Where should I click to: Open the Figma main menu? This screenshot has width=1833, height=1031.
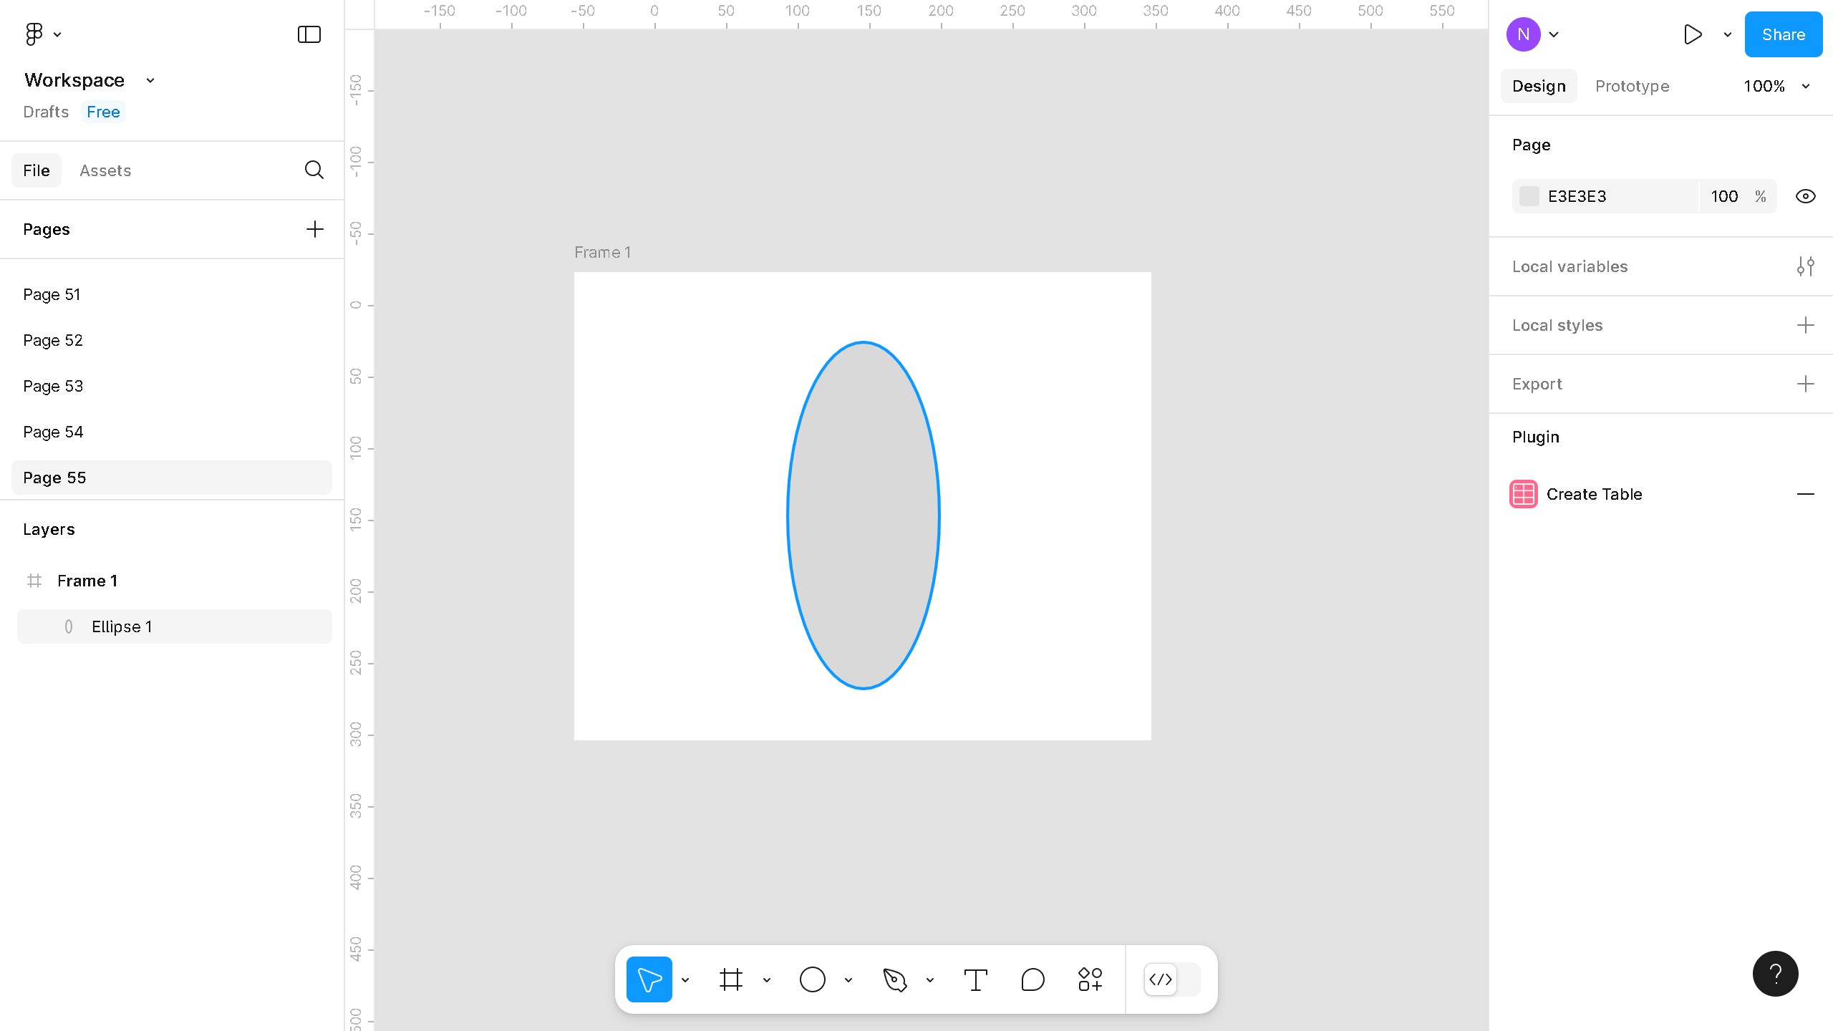[34, 34]
